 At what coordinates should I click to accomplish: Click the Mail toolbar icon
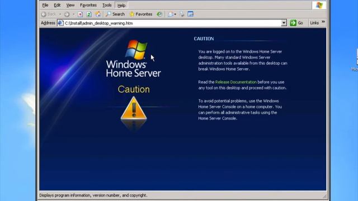(170, 14)
